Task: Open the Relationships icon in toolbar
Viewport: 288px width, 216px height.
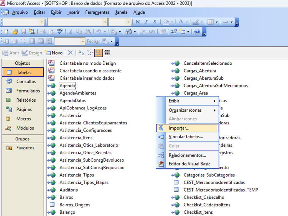Action: tap(173, 32)
